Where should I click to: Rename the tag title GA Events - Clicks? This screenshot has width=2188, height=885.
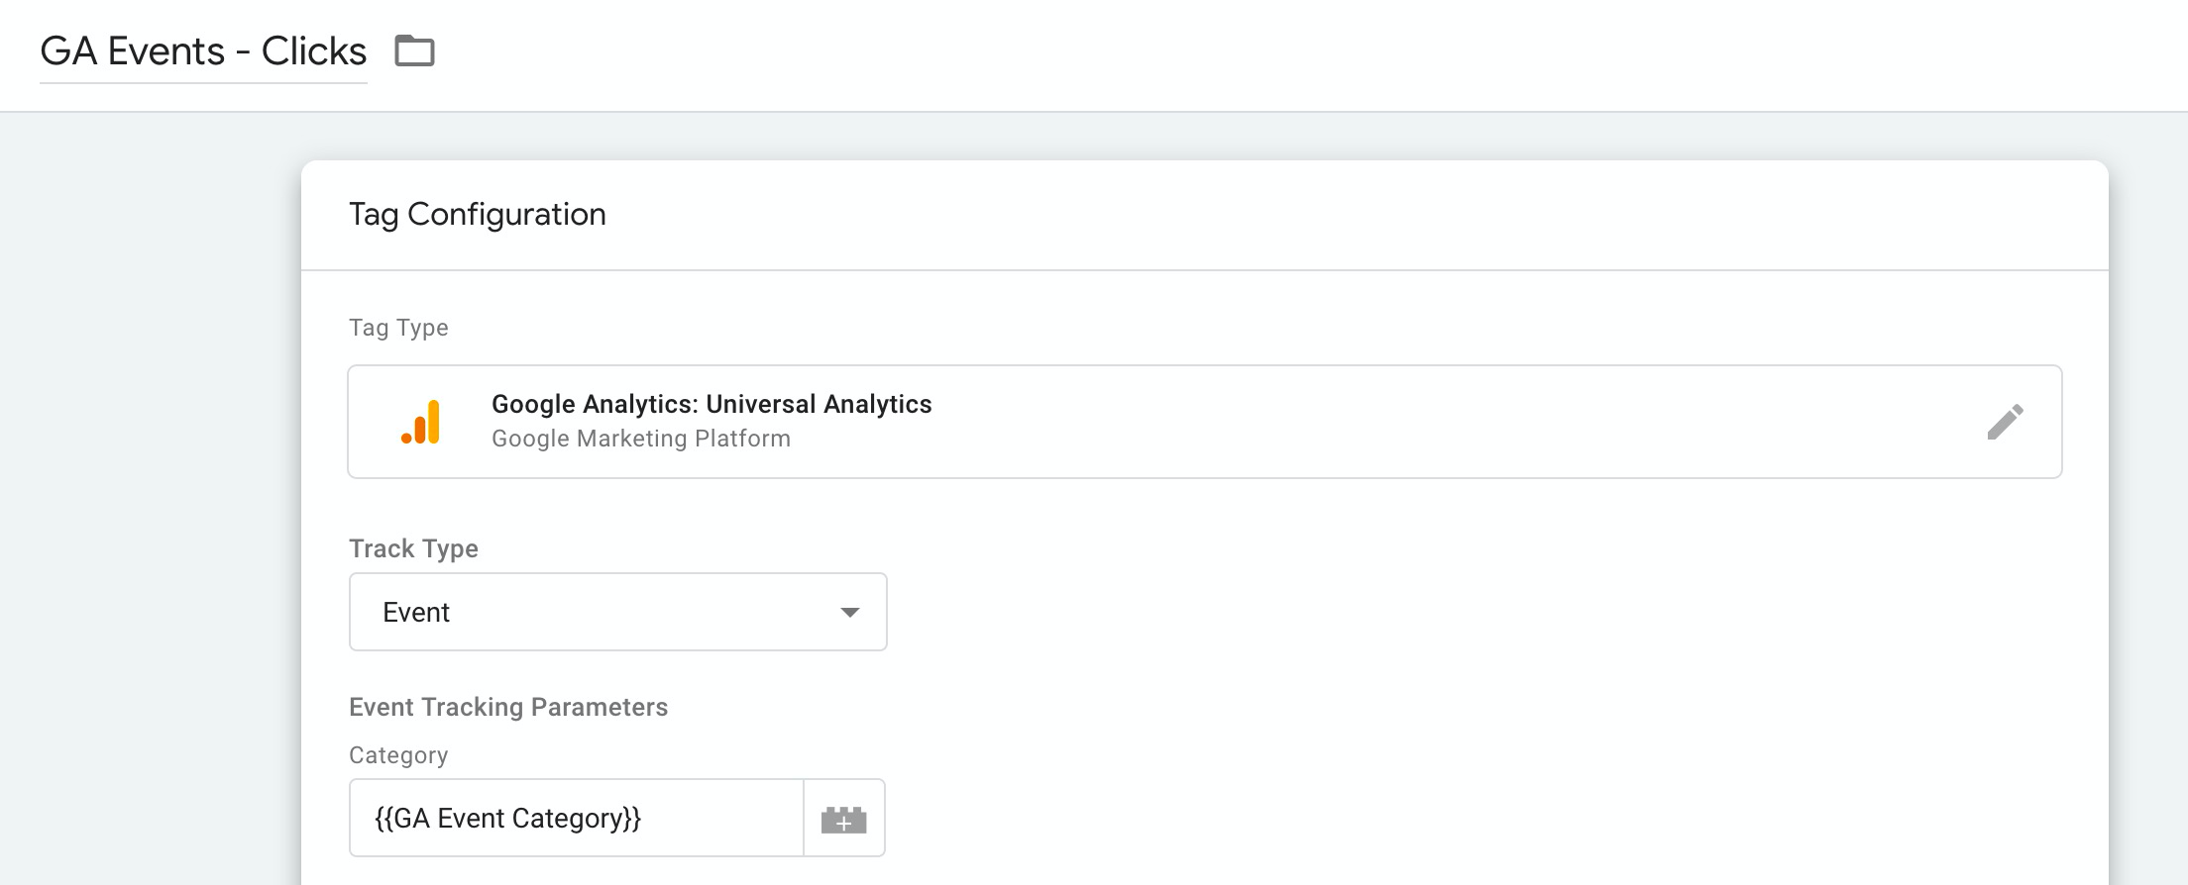[203, 51]
